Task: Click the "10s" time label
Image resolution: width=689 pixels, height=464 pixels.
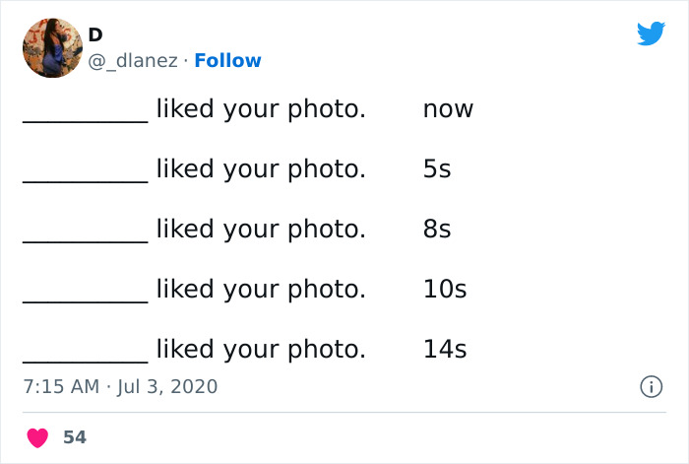Action: (444, 290)
